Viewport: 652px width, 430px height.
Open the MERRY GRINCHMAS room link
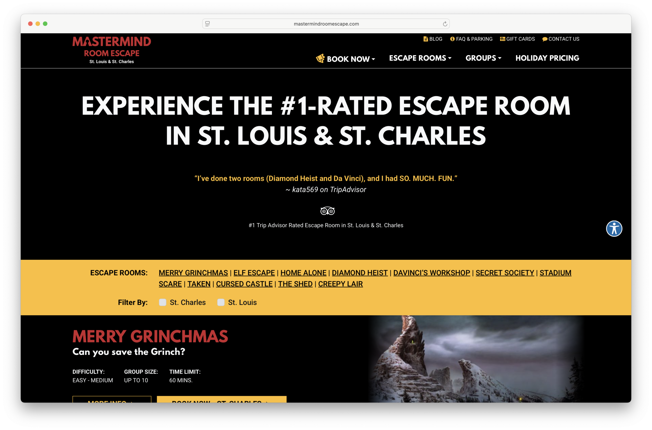193,273
